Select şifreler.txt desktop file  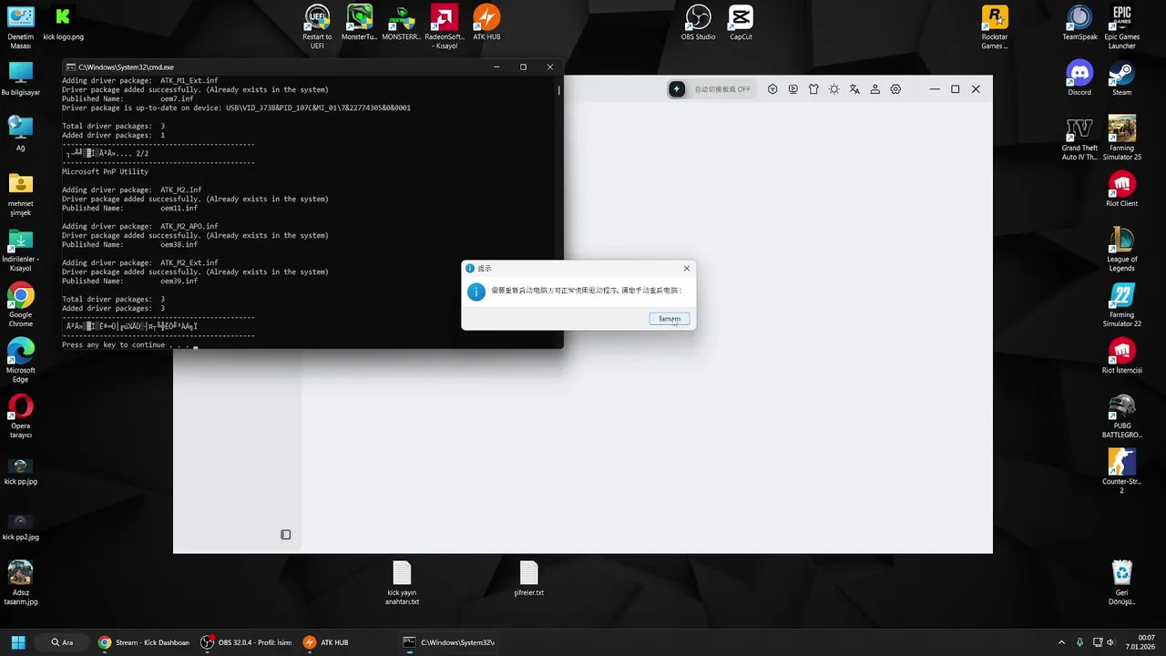(x=528, y=579)
